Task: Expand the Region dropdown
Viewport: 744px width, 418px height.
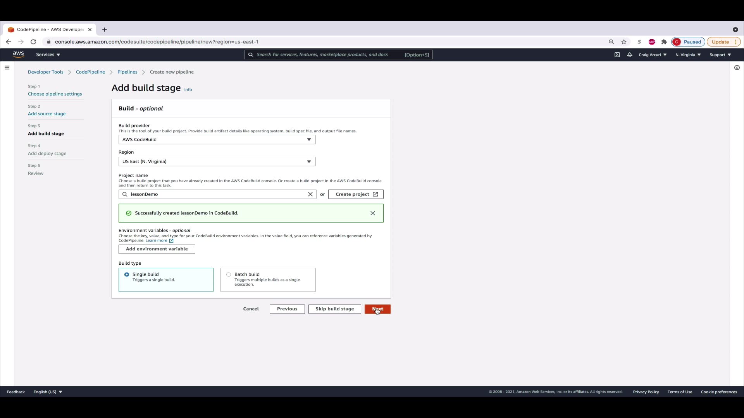Action: tap(217, 161)
